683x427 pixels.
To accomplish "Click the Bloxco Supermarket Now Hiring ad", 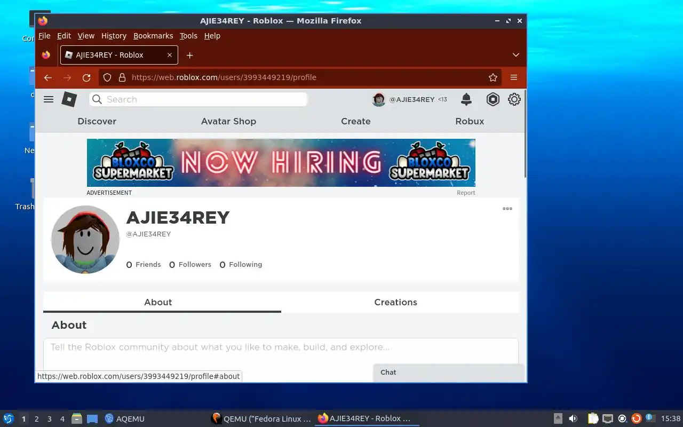I will pyautogui.click(x=281, y=163).
